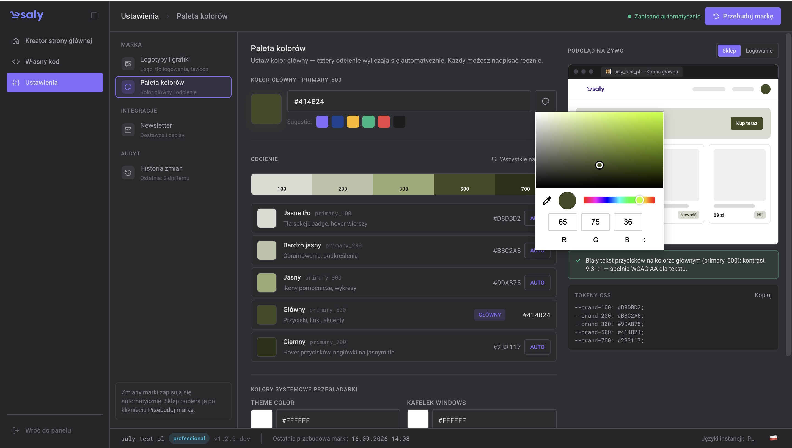Click the Własny kod code brackets icon
792x448 pixels.
click(16, 62)
